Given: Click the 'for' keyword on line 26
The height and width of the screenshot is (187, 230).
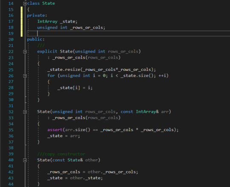Looking at the screenshot, I should pos(51,76).
